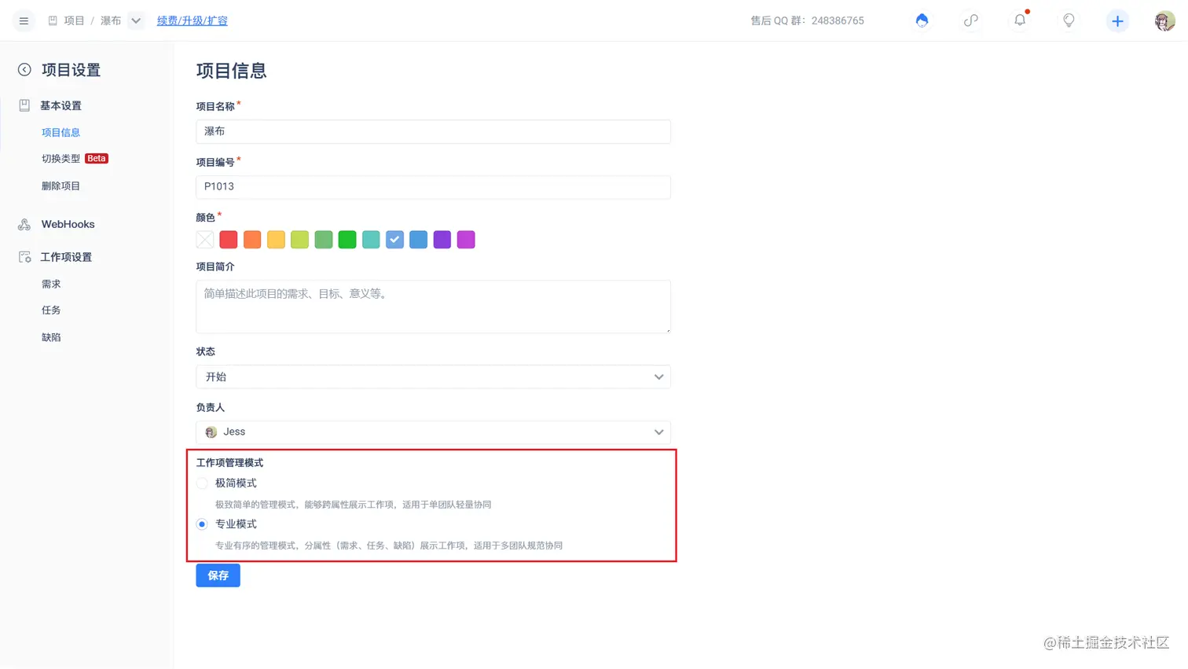The image size is (1188, 669).
Task: Open the hamburger menu icon
Action: (x=24, y=20)
